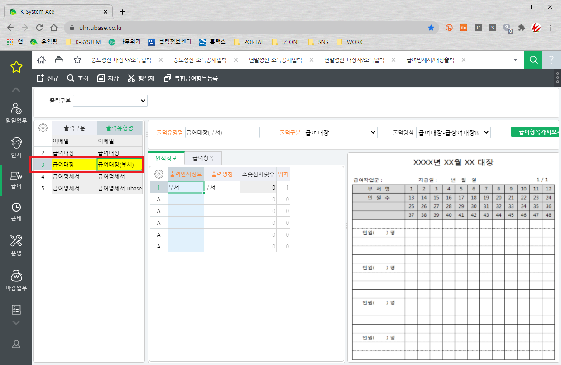Click the 부서 cell under 출력명칭
The image size is (561, 365).
(222, 187)
